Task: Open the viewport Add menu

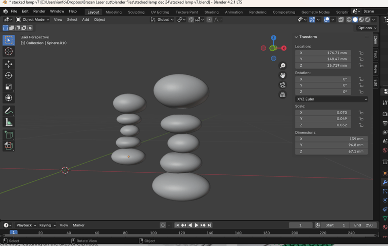Action: pyautogui.click(x=85, y=20)
